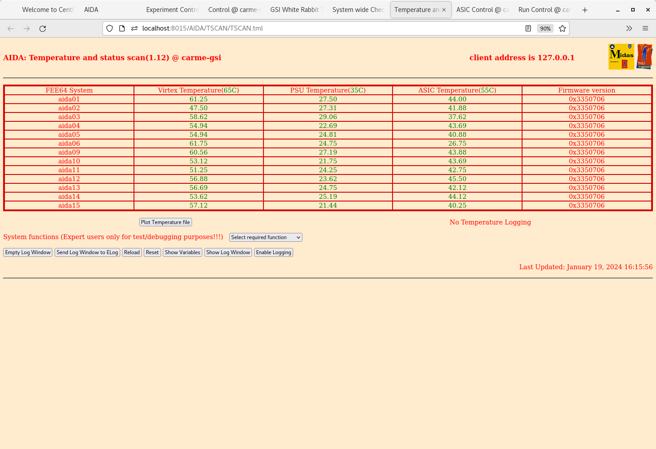Open site permissions icon beside the URL
The width and height of the screenshot is (656, 449).
tap(134, 28)
